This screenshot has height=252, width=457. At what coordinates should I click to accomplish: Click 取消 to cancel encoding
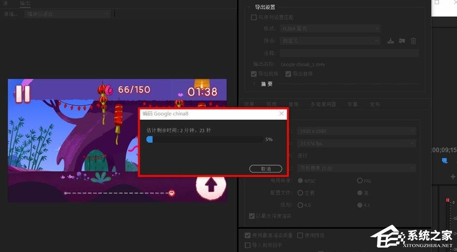pyautogui.click(x=265, y=168)
